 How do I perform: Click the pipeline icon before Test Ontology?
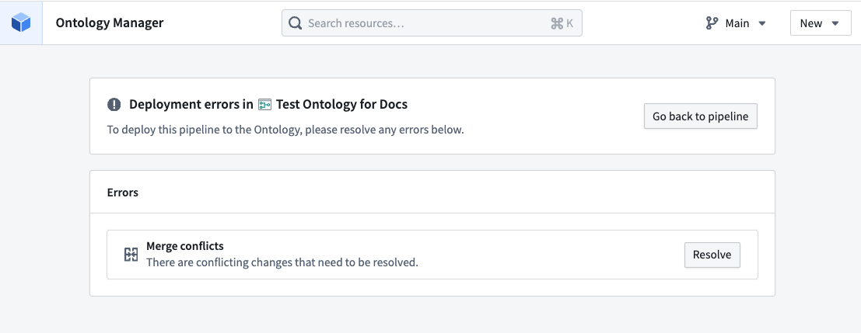[264, 105]
